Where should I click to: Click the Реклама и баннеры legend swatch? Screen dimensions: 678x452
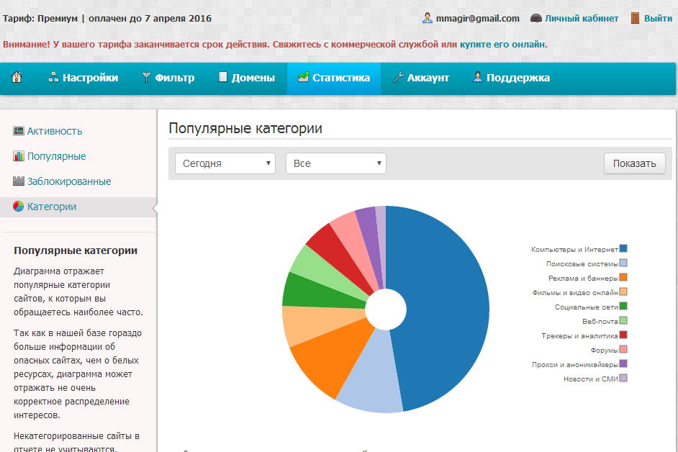[x=623, y=277]
